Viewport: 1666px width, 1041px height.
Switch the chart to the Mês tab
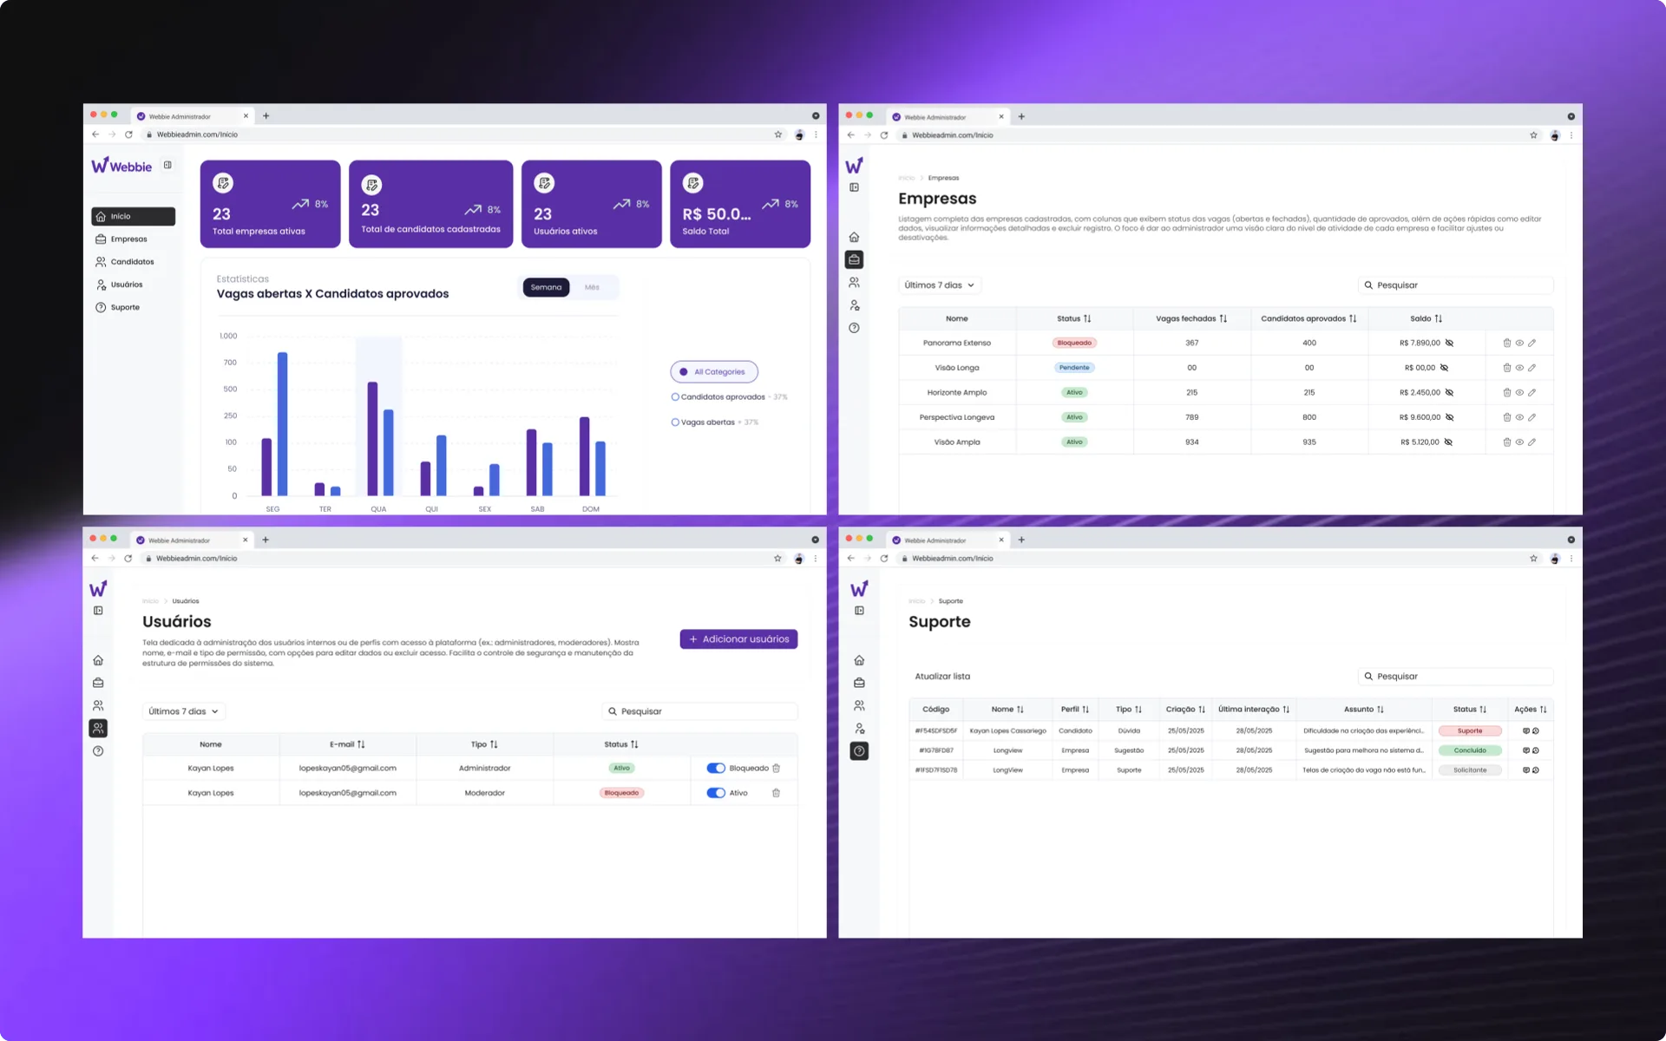(x=593, y=287)
